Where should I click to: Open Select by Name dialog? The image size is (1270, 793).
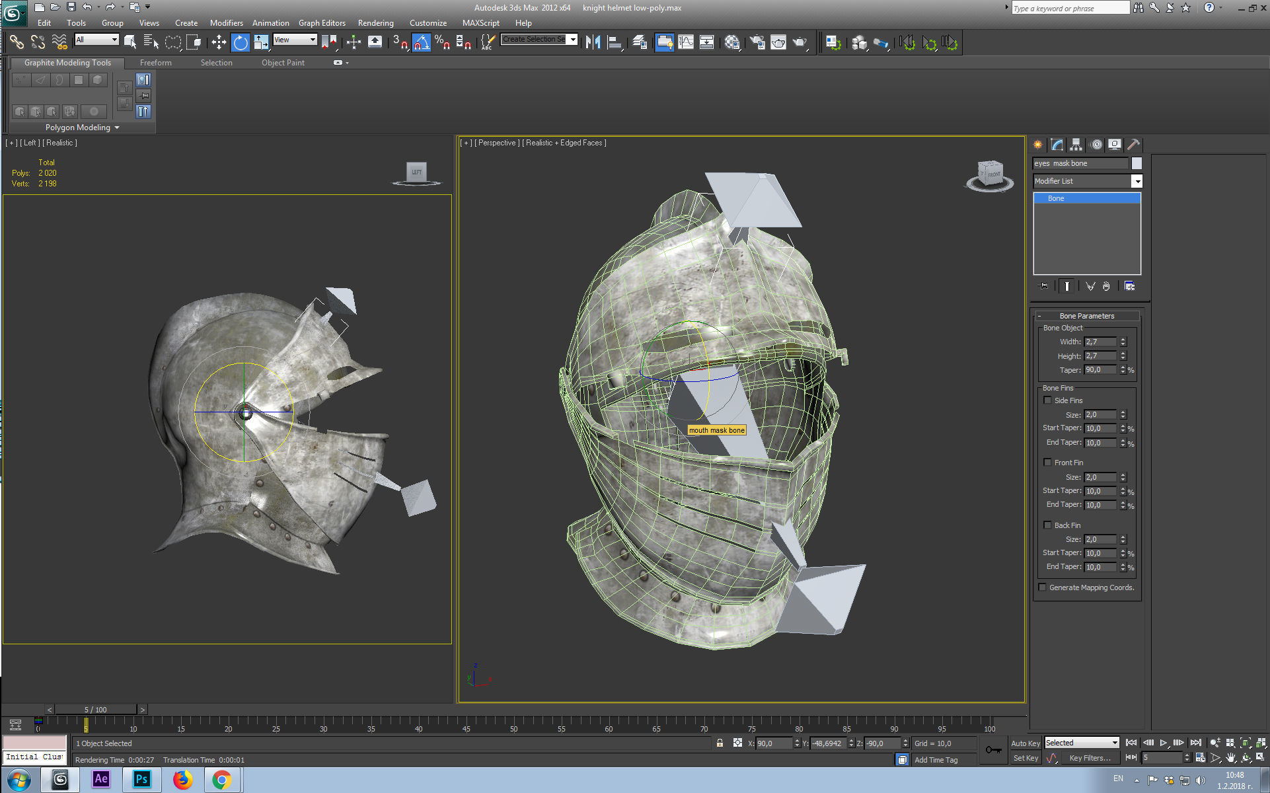point(151,43)
